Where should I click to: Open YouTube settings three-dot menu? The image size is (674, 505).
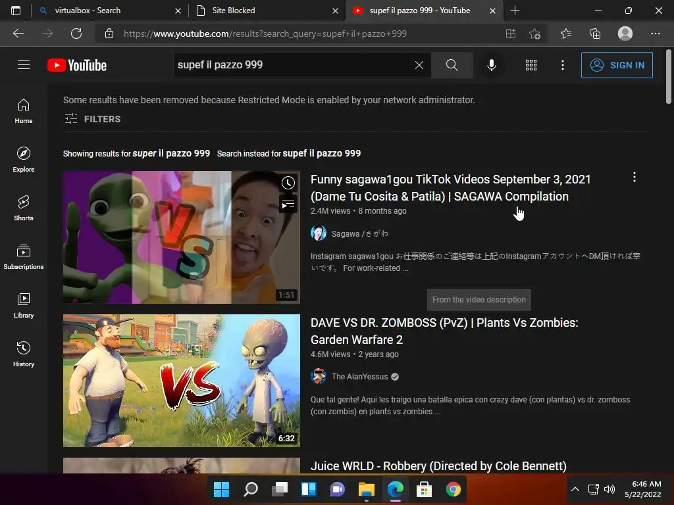click(x=562, y=65)
